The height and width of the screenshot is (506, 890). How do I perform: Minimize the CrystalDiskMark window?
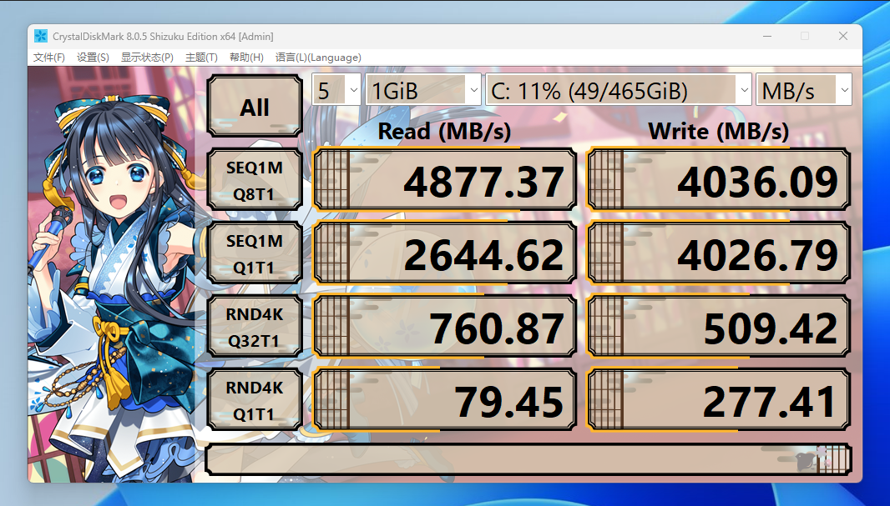point(767,37)
